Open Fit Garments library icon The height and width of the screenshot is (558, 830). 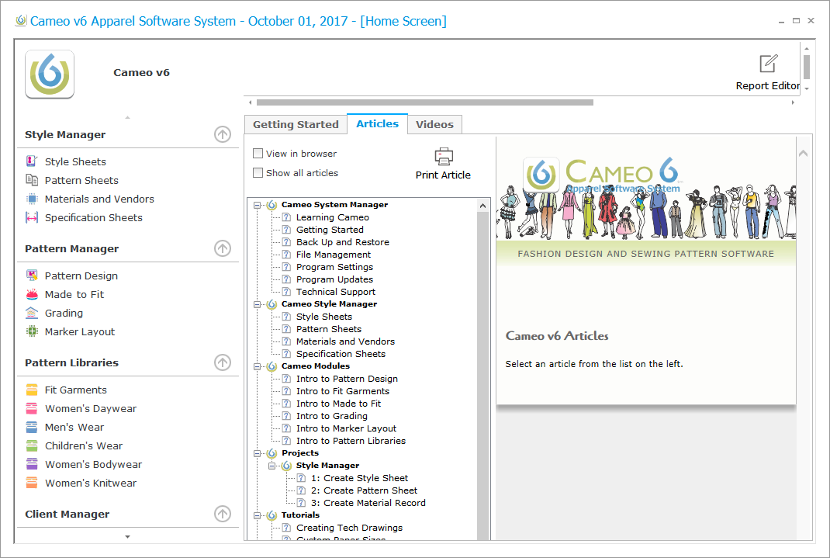[x=32, y=390]
